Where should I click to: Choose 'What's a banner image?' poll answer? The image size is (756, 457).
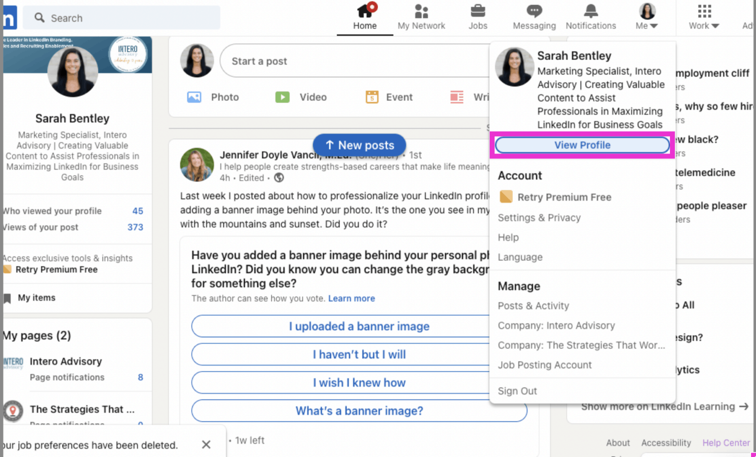click(x=359, y=411)
